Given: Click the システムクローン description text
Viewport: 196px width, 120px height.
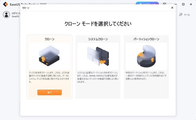Looking at the screenshot, I should tap(98, 77).
